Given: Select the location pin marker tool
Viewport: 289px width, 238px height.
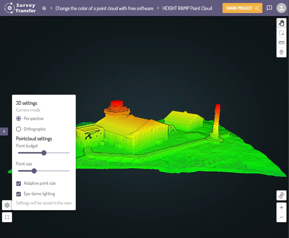Looking at the screenshot, I should coord(281,52).
